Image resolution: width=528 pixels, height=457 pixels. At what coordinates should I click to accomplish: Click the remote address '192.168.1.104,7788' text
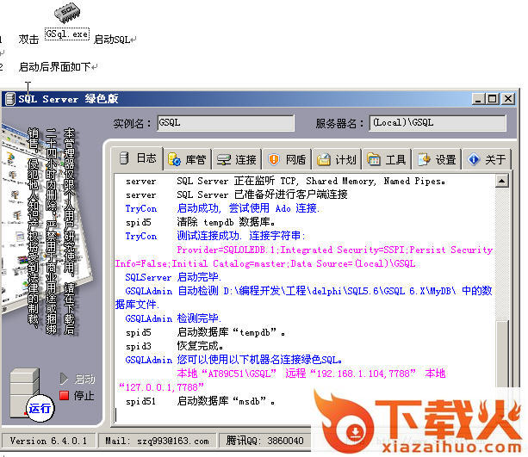[363, 374]
